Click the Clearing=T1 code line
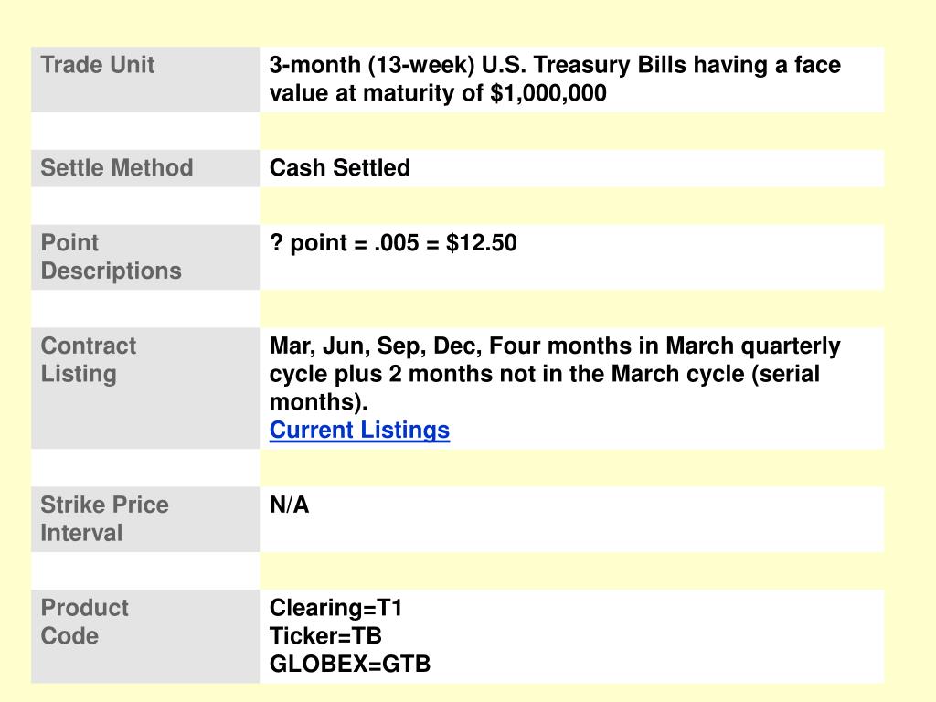 [x=336, y=608]
